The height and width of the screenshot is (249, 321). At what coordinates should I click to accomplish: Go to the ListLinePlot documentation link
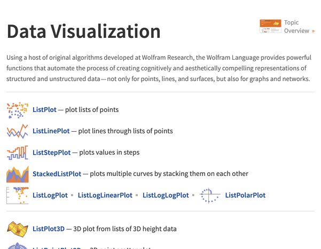point(53,131)
